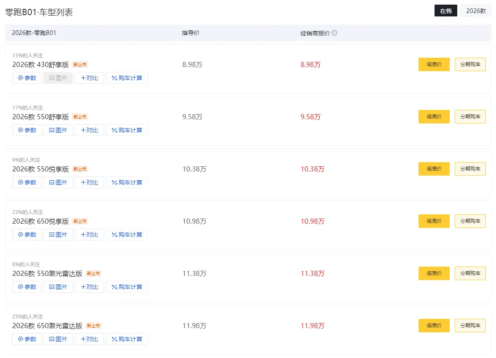
Task: View images (图片) of 2026款 650悦享版
Action: (58, 235)
